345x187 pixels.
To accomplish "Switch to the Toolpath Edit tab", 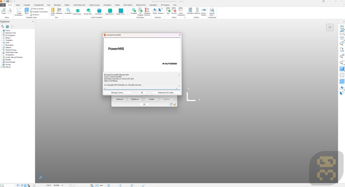I will click(39, 5).
